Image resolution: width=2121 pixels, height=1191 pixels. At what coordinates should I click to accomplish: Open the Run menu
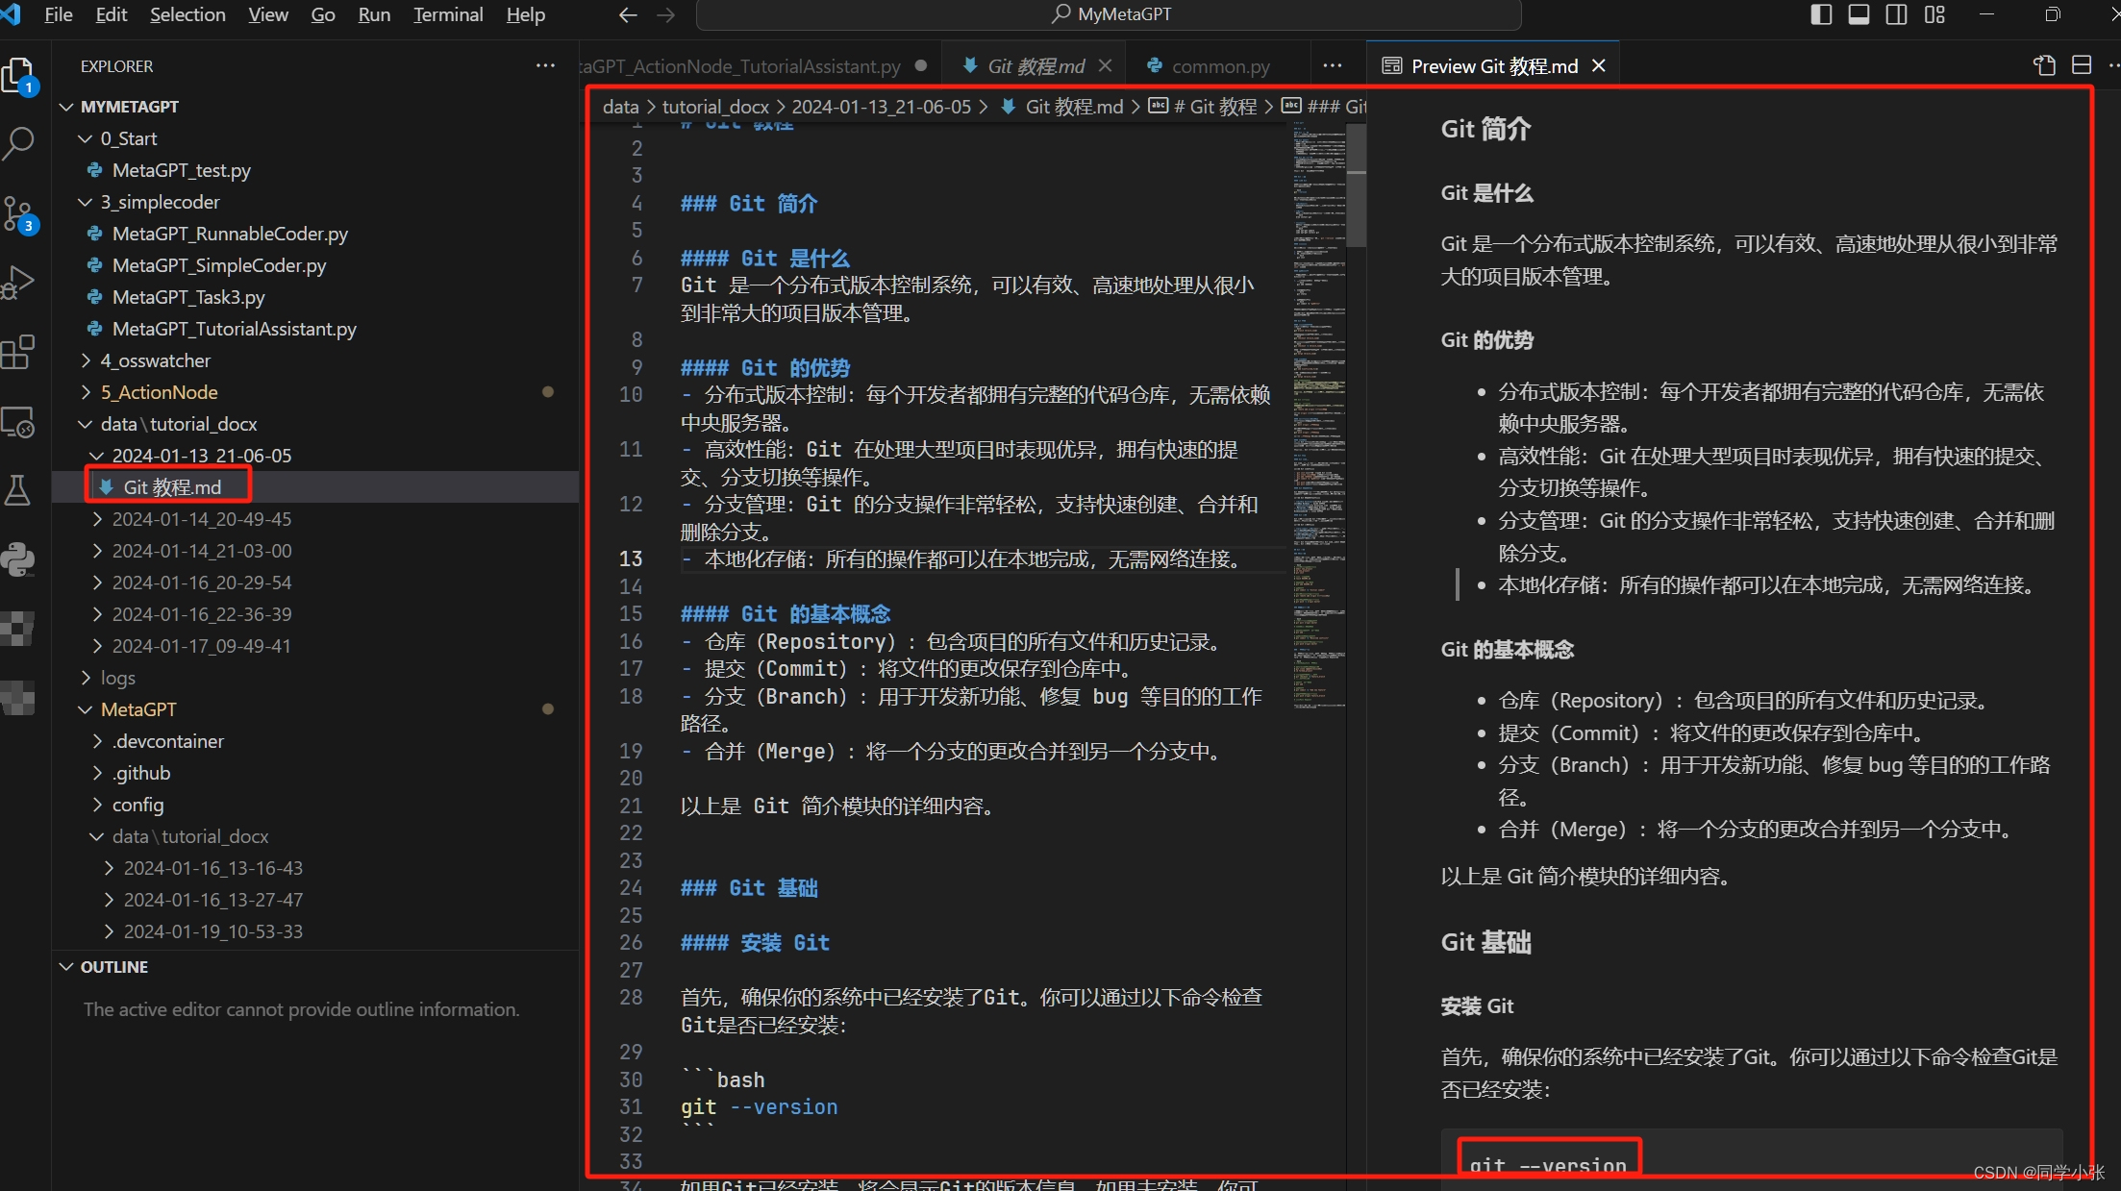pos(374,14)
